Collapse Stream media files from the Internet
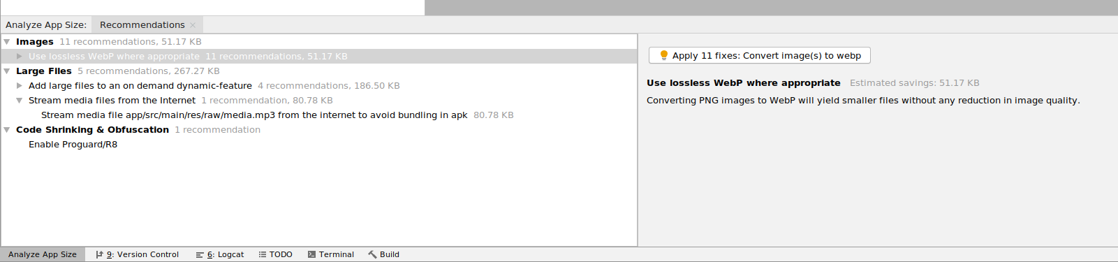The width and height of the screenshot is (1118, 262). point(20,101)
